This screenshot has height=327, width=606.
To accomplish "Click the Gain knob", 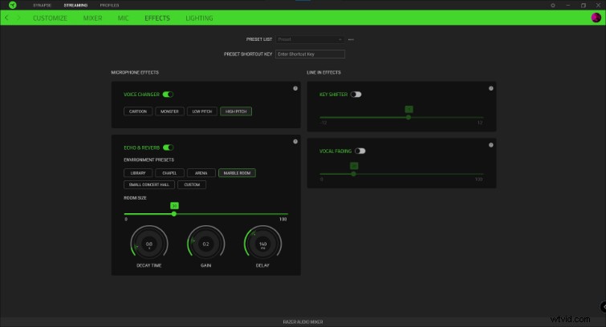I will click(x=206, y=244).
